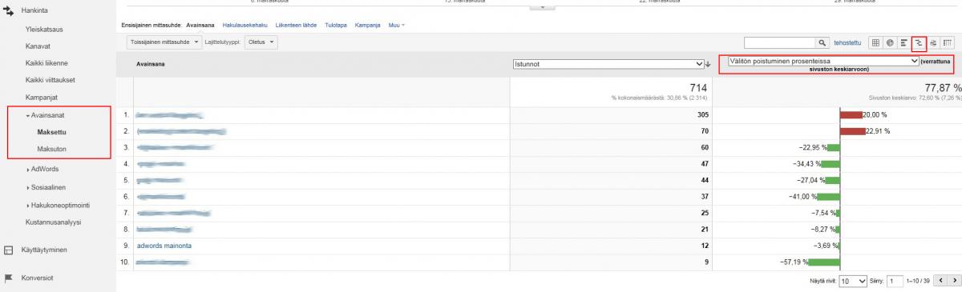Screen dimensions: 962x292
Task: Click the -41,00 % green comparison bar
Action: pos(828,196)
